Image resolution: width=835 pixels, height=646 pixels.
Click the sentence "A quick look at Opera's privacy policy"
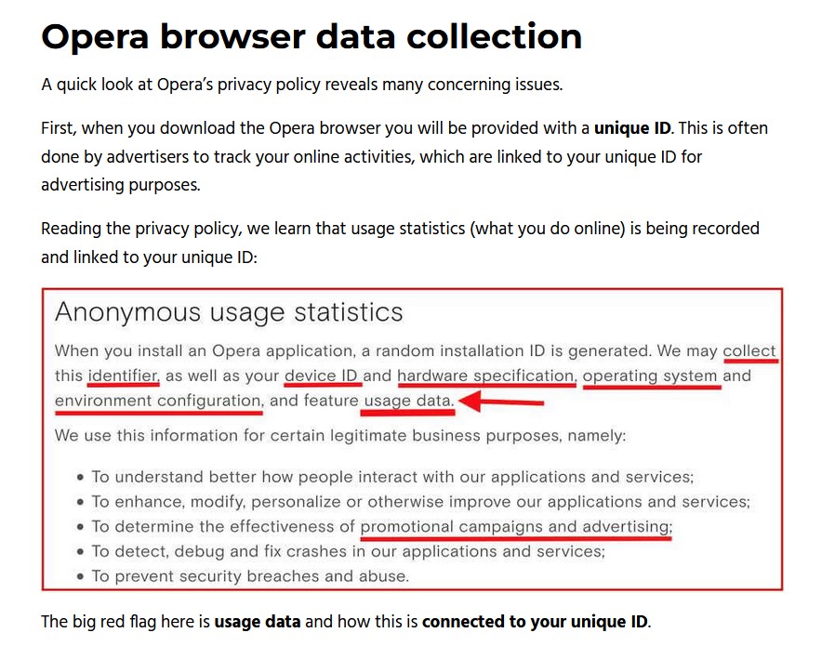point(301,85)
